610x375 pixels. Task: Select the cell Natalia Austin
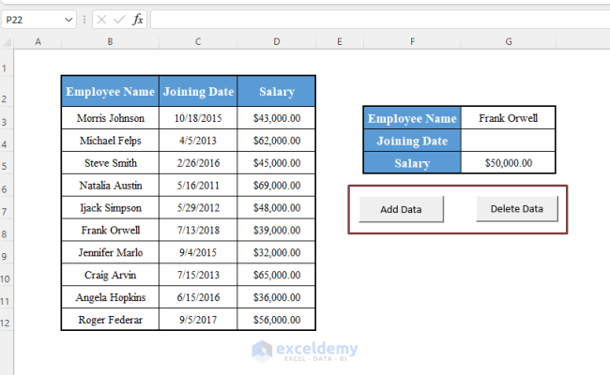(x=110, y=186)
